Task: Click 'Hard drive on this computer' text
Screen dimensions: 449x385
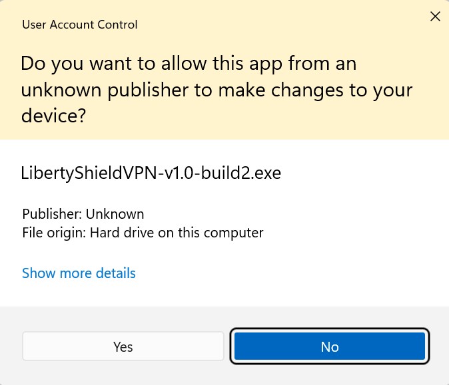Action: [x=177, y=233]
